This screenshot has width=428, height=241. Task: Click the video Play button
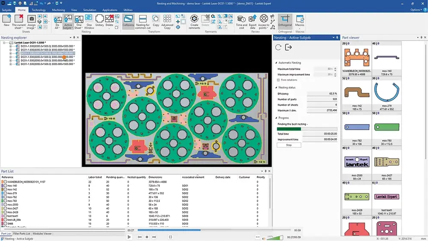coord(129,237)
